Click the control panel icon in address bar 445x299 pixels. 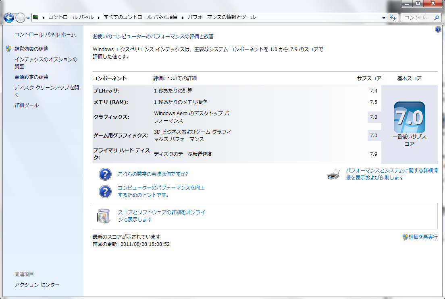(35, 17)
